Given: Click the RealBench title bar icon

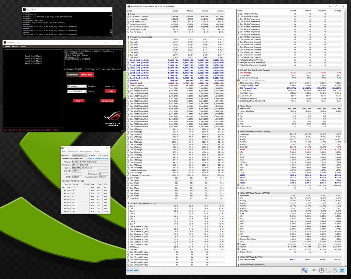Looking at the screenshot, I should coord(5,42).
